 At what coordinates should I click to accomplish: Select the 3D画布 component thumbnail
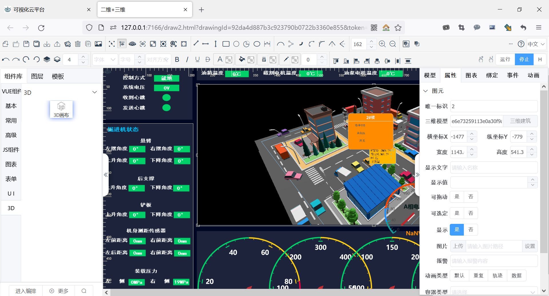click(x=61, y=109)
